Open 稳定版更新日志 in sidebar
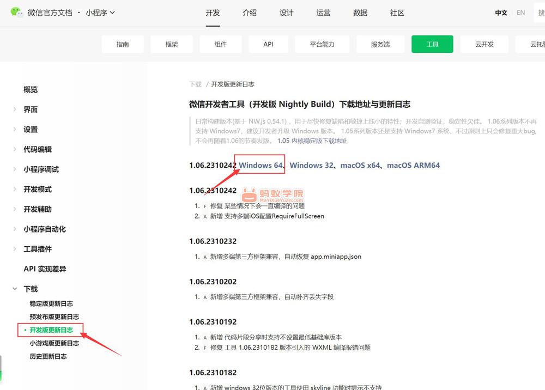The height and width of the screenshot is (390, 545). (51, 303)
